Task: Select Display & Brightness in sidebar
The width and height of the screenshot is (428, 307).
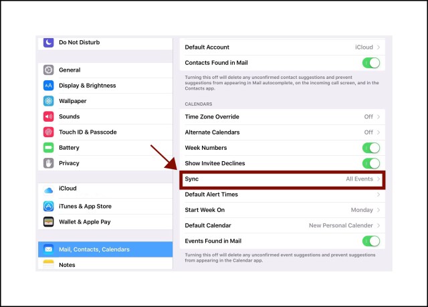Action: click(106, 86)
